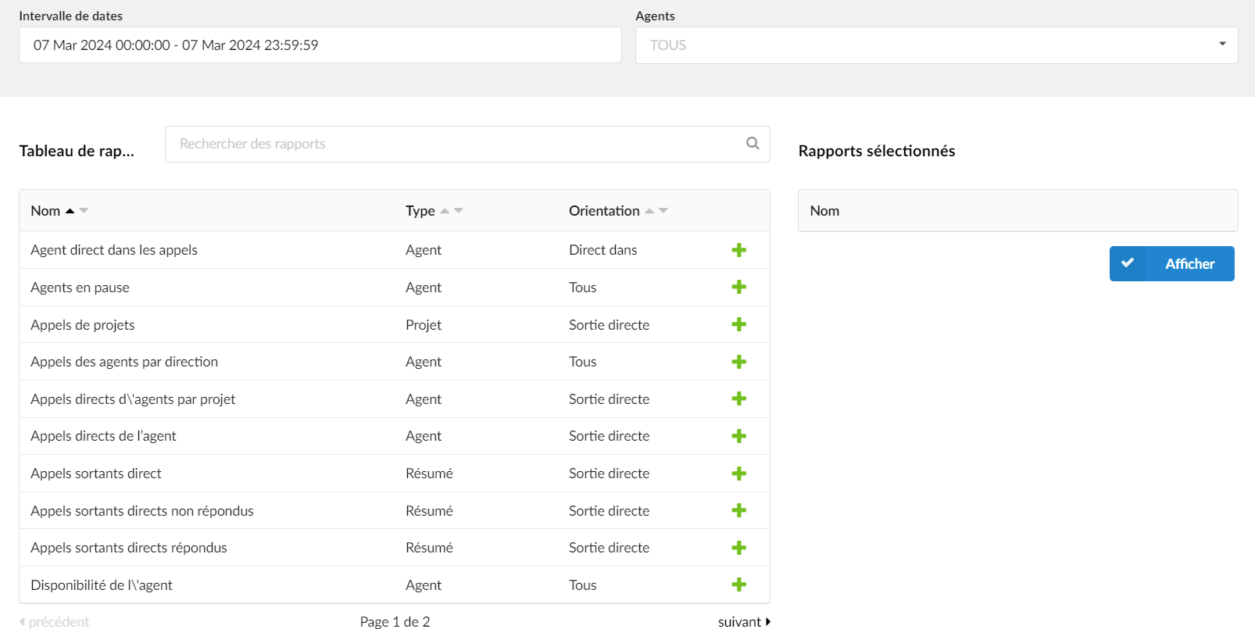Sort the table by Nom column
The height and width of the screenshot is (629, 1255).
pos(59,211)
